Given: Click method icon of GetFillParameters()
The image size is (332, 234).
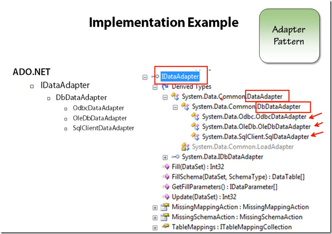Looking at the screenshot, I should point(166,187).
